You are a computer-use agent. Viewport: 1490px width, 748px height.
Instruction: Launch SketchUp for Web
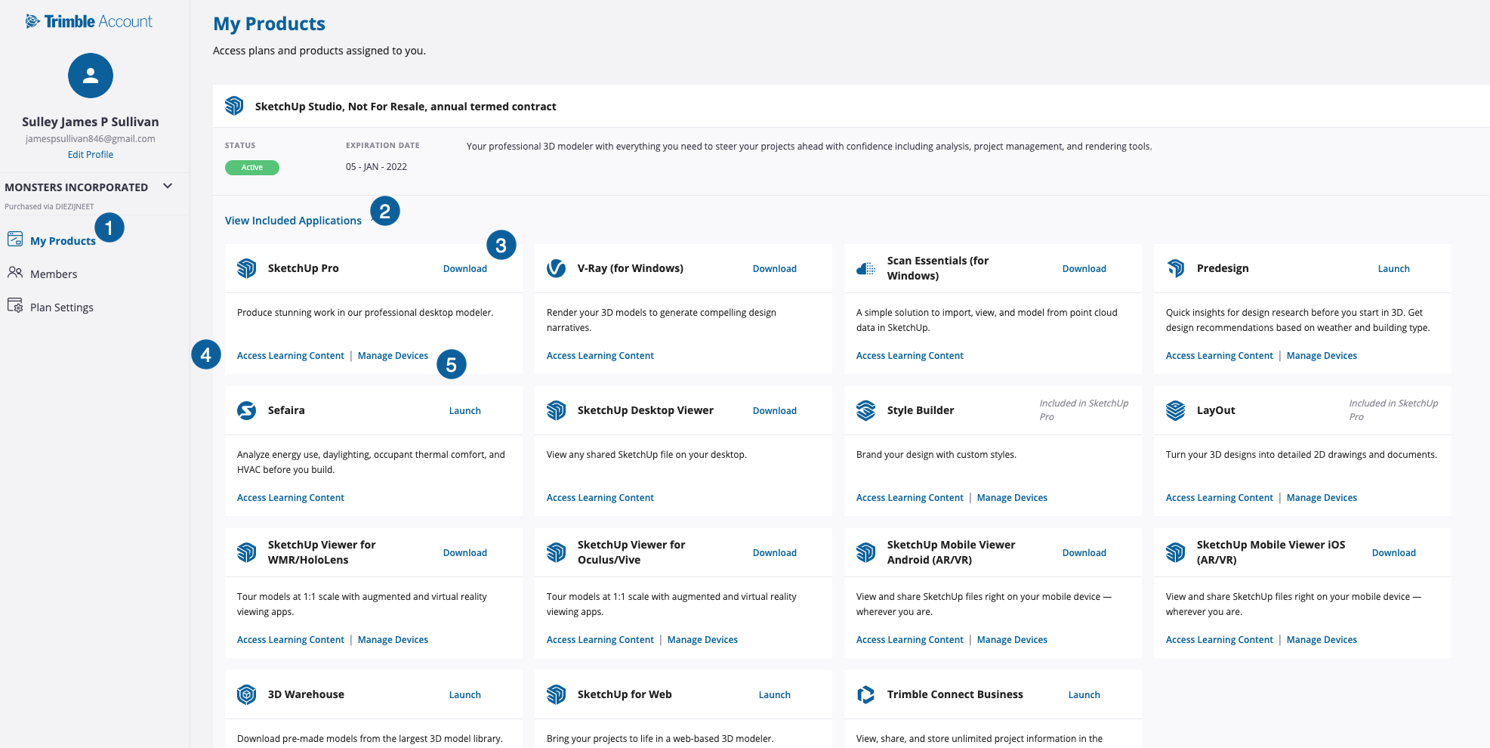coord(775,694)
